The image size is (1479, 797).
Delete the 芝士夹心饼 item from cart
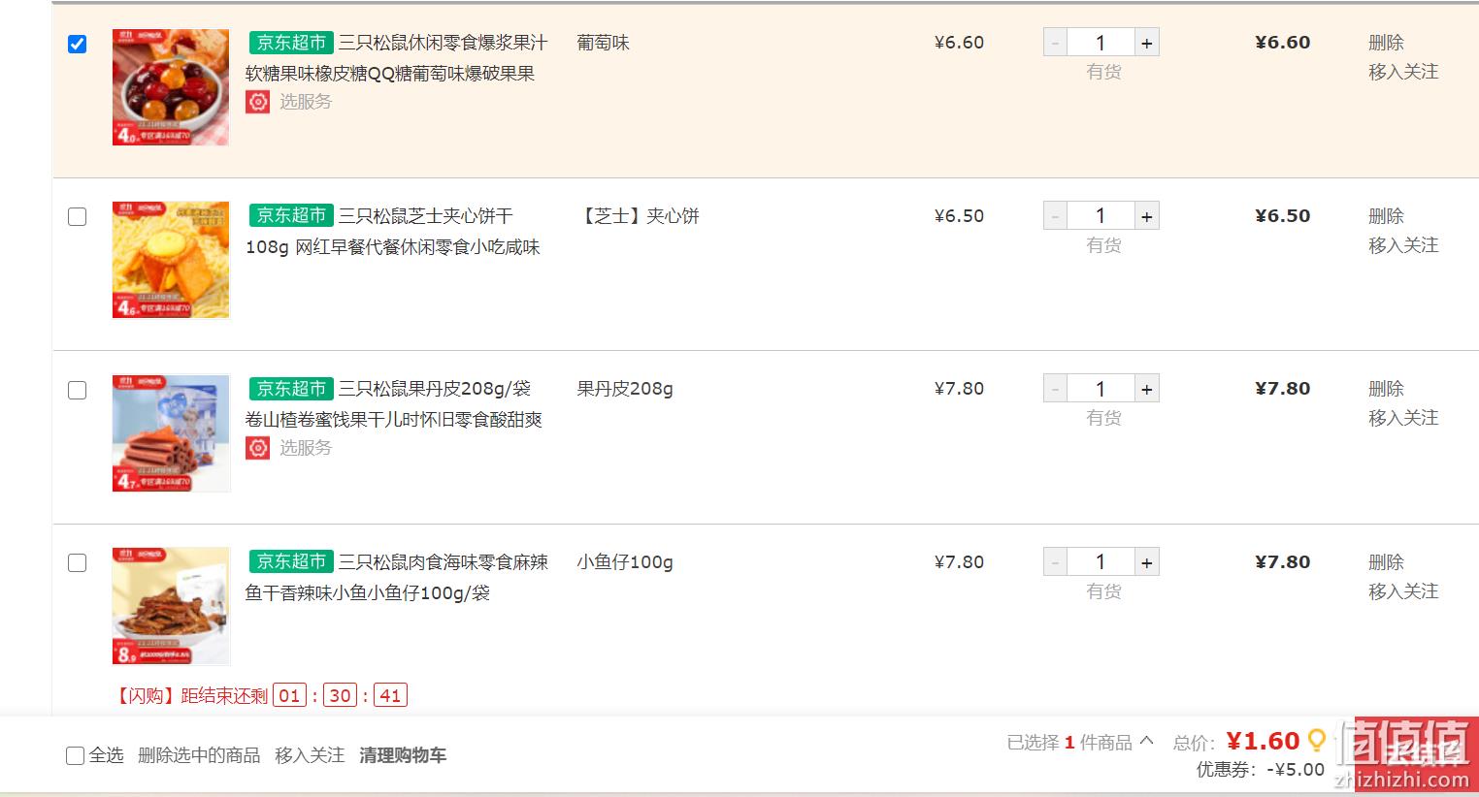1386,216
